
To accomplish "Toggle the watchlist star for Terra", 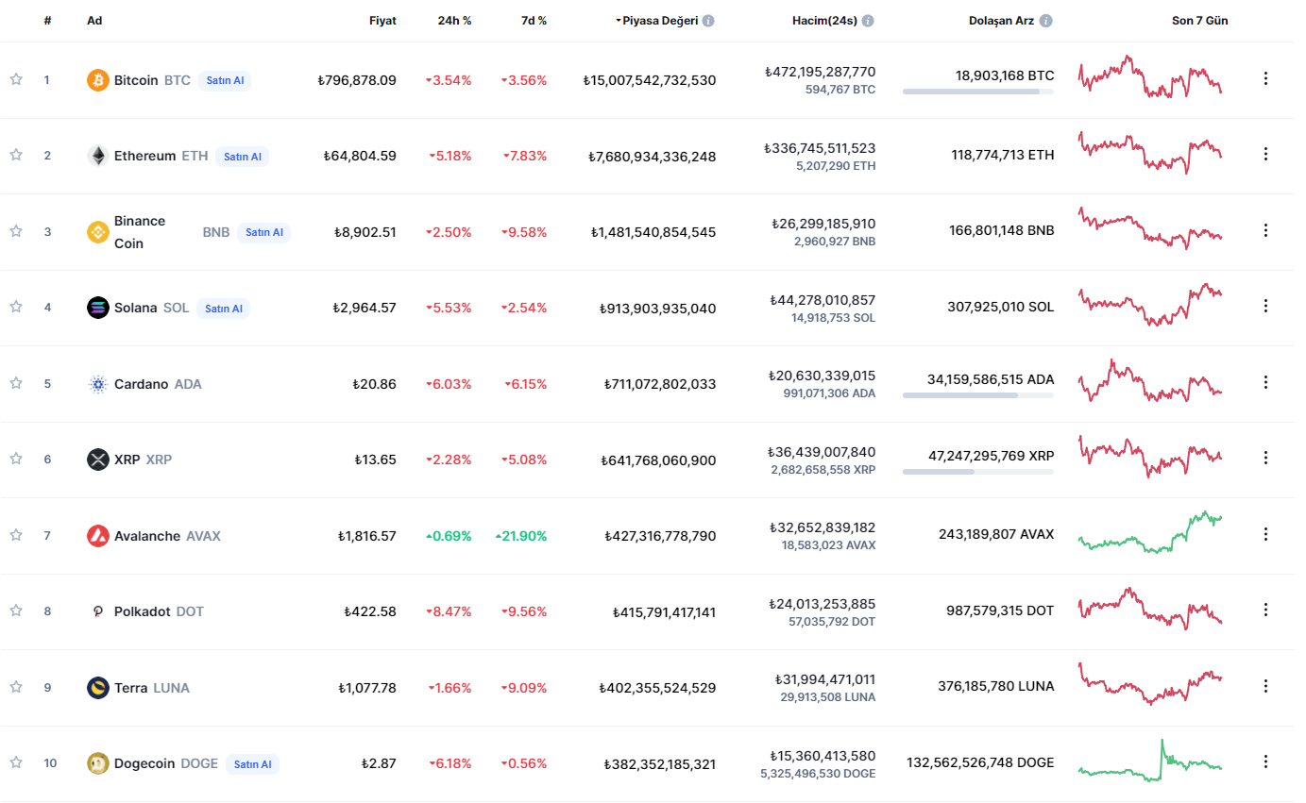I will tap(16, 687).
